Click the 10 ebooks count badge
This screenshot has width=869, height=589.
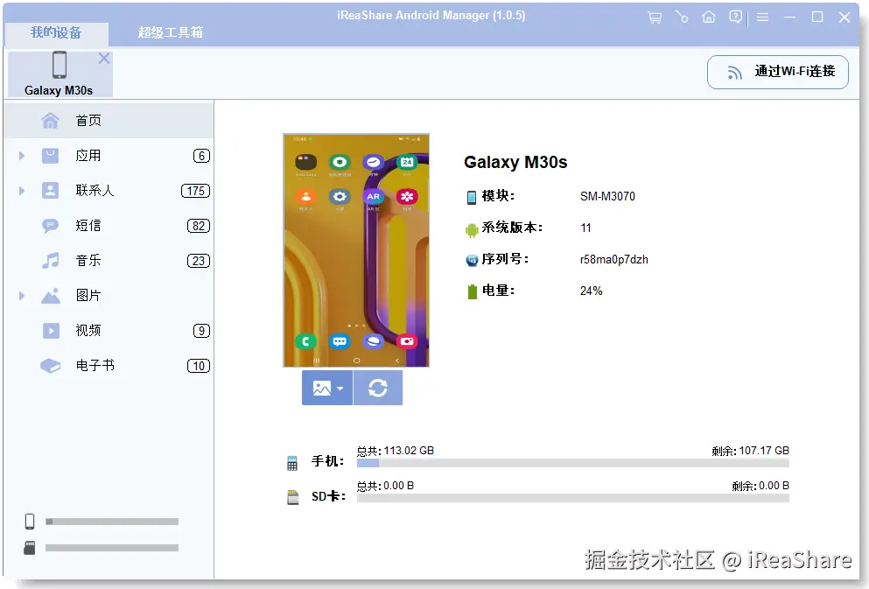(x=199, y=366)
